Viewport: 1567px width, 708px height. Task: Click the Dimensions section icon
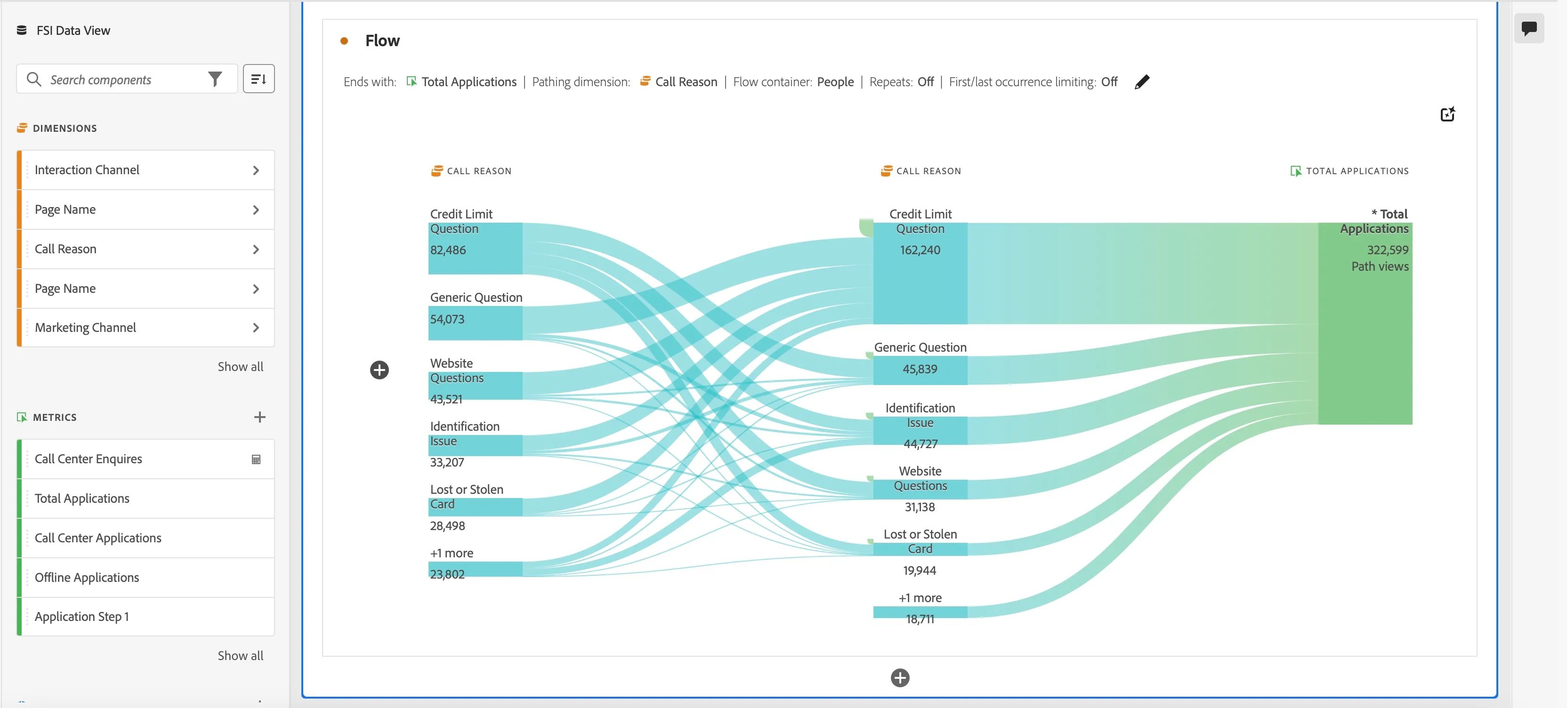(22, 128)
